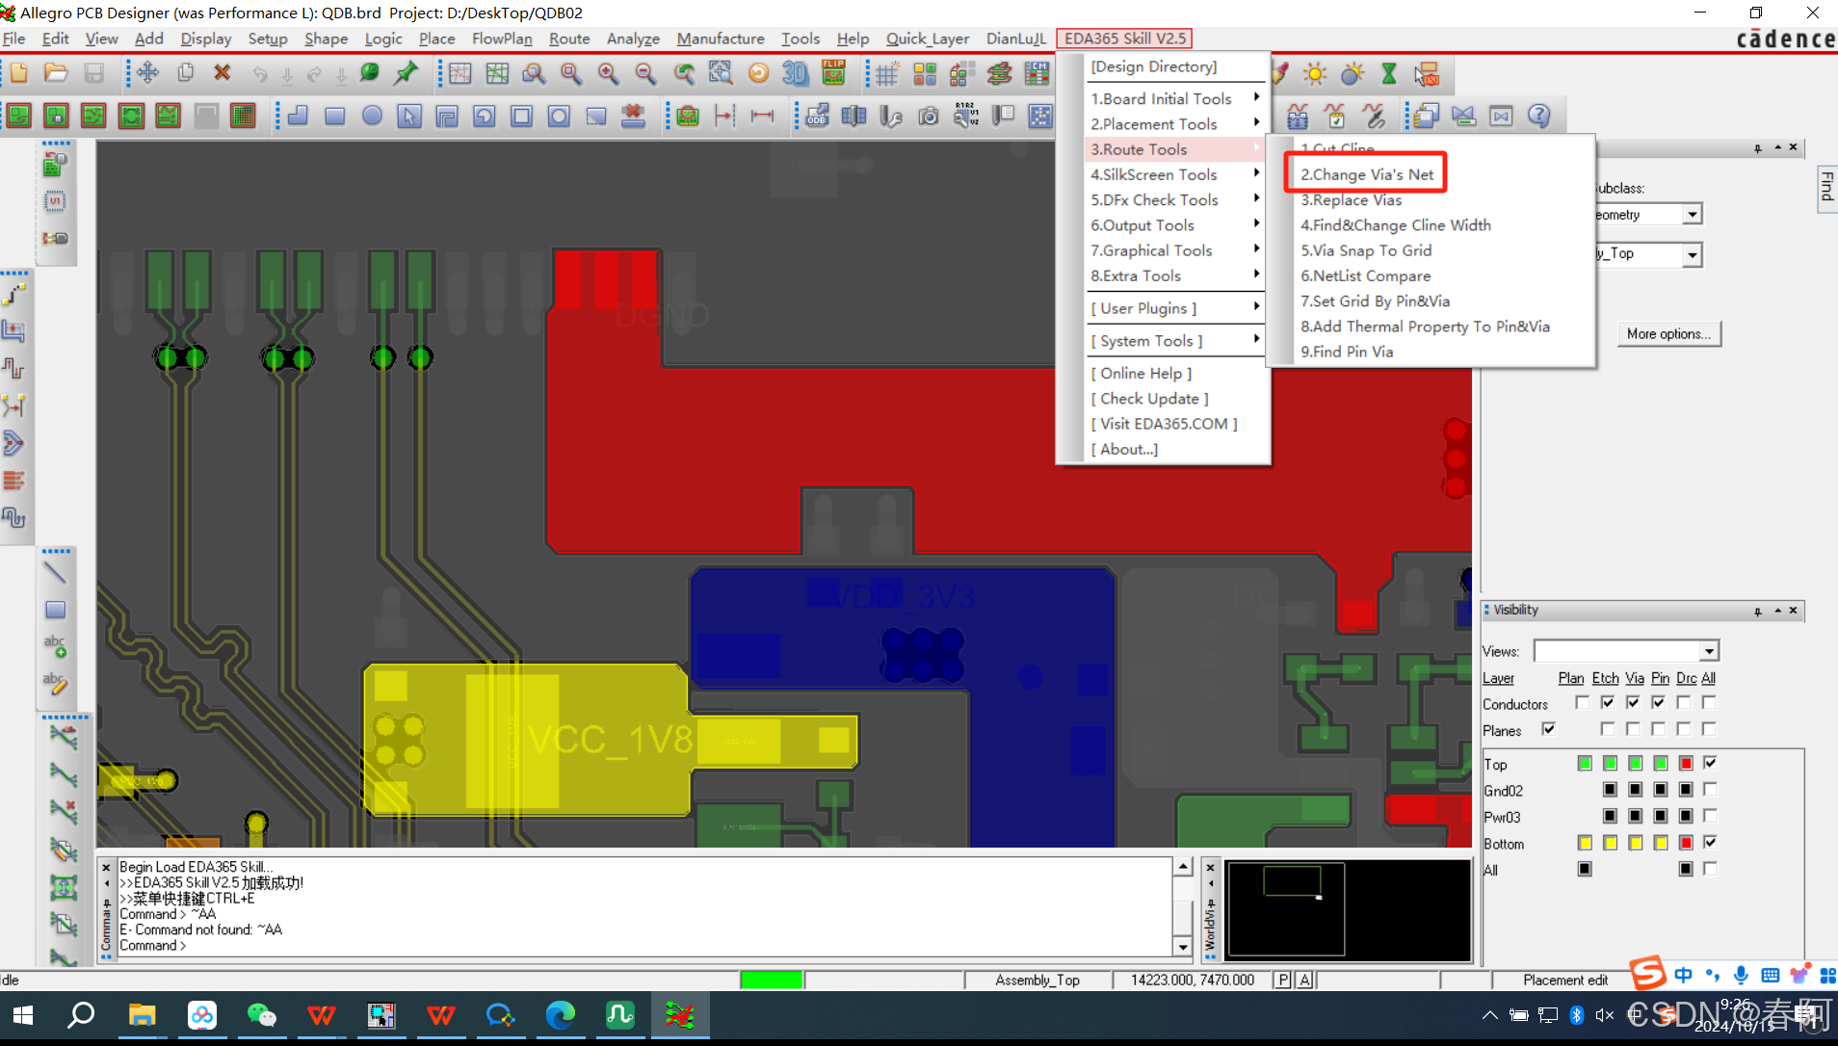
Task: Open [Design Directory] entry
Action: (1154, 66)
